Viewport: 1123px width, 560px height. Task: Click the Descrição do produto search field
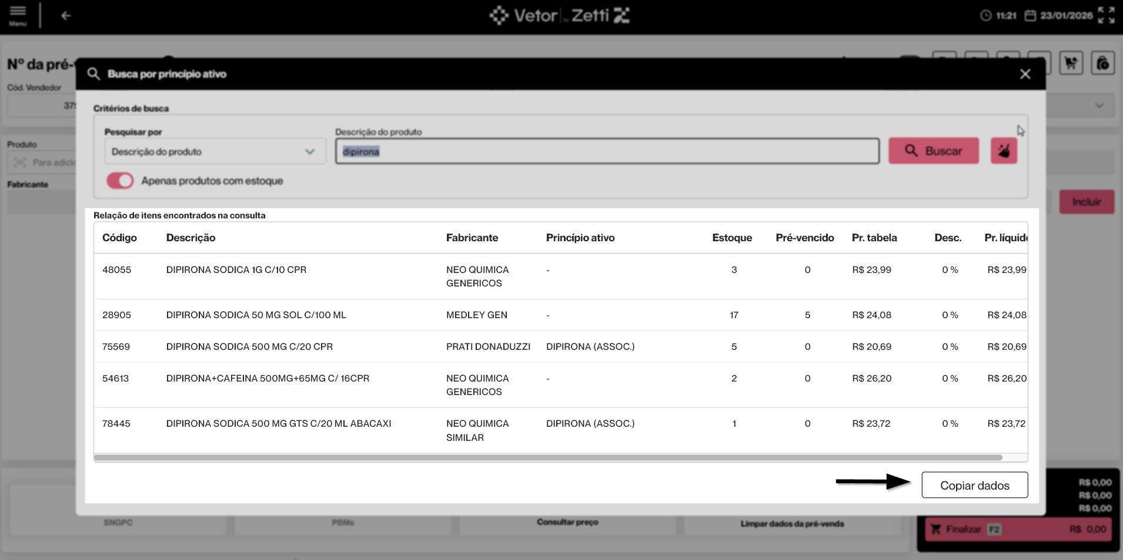click(607, 151)
